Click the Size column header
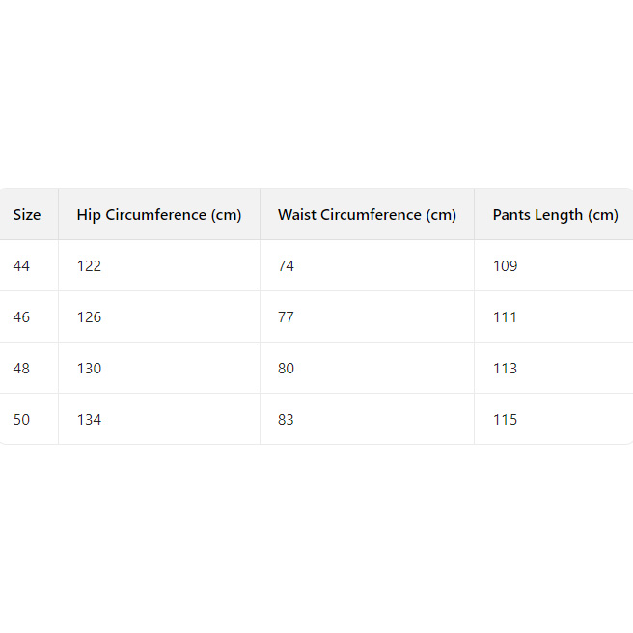Viewport: 633px width, 633px height. [x=27, y=215]
